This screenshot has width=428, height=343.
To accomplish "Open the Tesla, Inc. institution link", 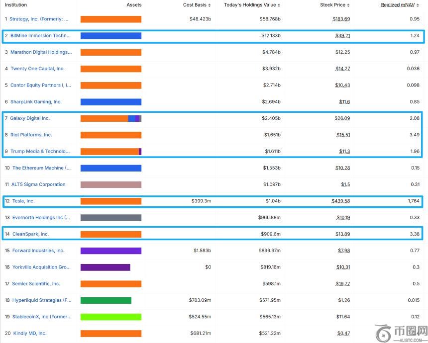I will [23, 201].
